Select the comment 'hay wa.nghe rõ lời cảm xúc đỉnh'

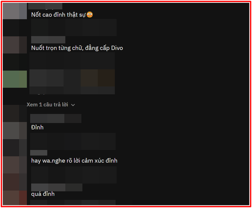[74, 161]
